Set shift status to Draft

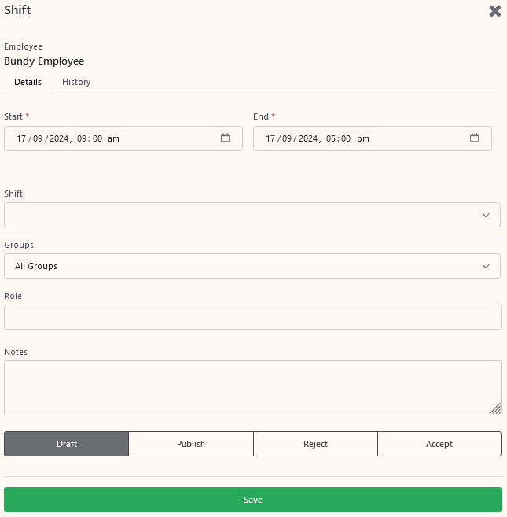(x=67, y=444)
